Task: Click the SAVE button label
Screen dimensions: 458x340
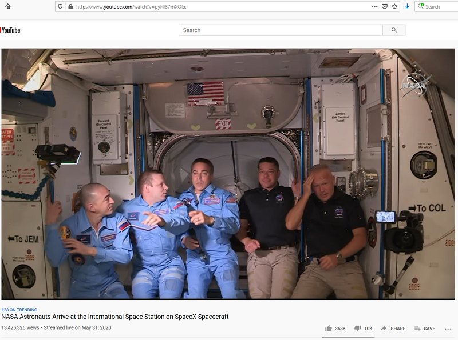Action: point(429,329)
